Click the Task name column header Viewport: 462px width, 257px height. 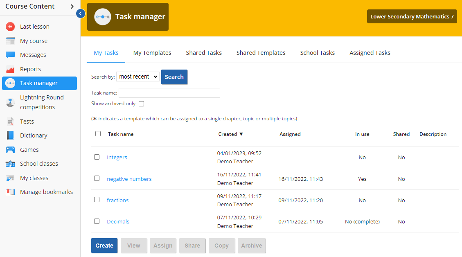tap(120, 134)
